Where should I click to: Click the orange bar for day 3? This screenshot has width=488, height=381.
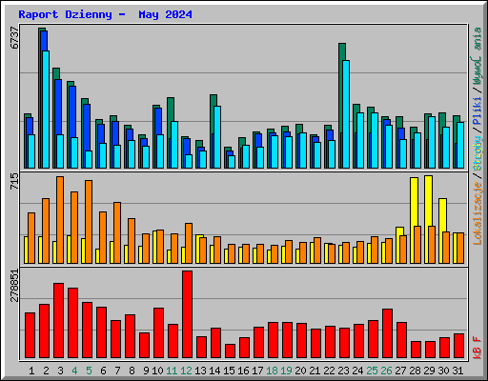[60, 220]
